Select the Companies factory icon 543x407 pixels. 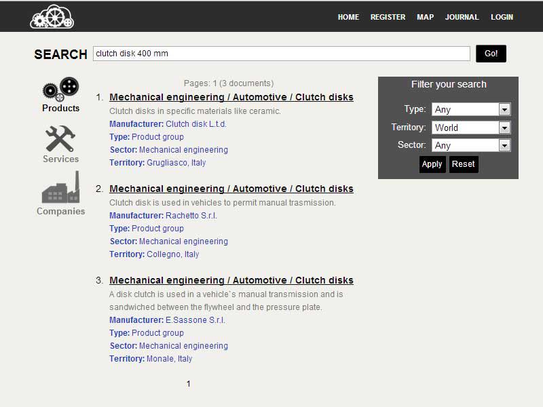pos(60,188)
